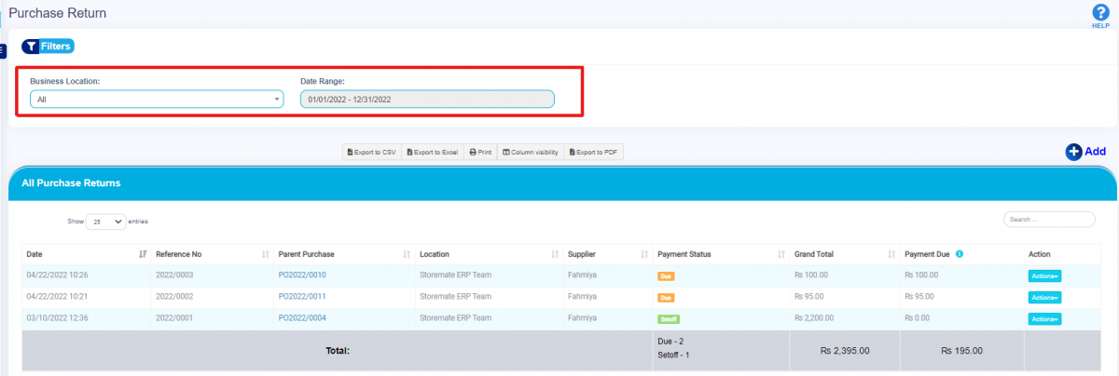Sort by Parent Purchase column
1119x376 pixels.
coord(344,253)
